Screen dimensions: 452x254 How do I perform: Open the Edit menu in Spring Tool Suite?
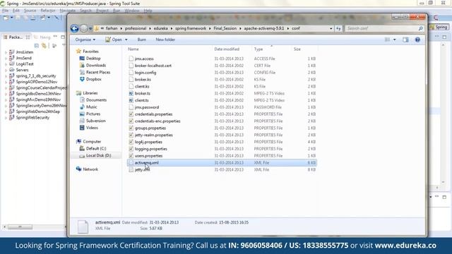click(16, 11)
